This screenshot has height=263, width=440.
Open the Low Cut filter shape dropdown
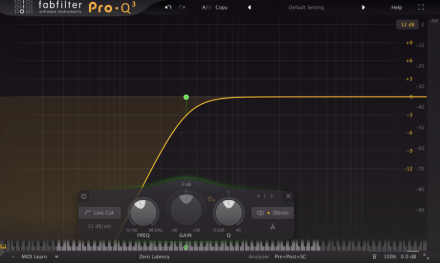(100, 213)
